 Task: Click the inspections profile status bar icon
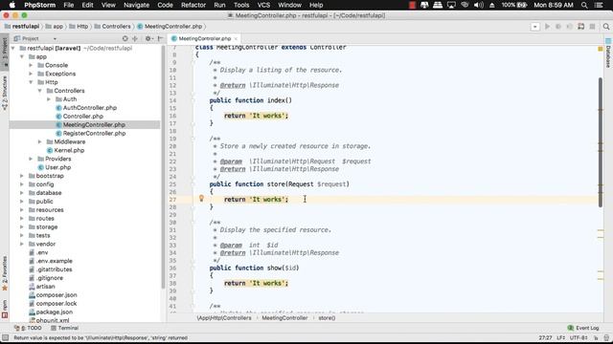click(x=606, y=337)
